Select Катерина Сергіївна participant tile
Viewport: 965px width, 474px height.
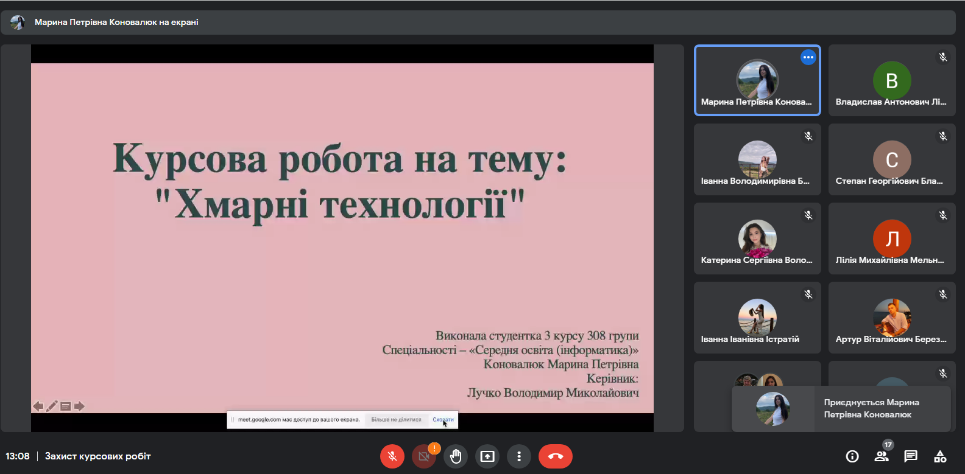pos(757,239)
